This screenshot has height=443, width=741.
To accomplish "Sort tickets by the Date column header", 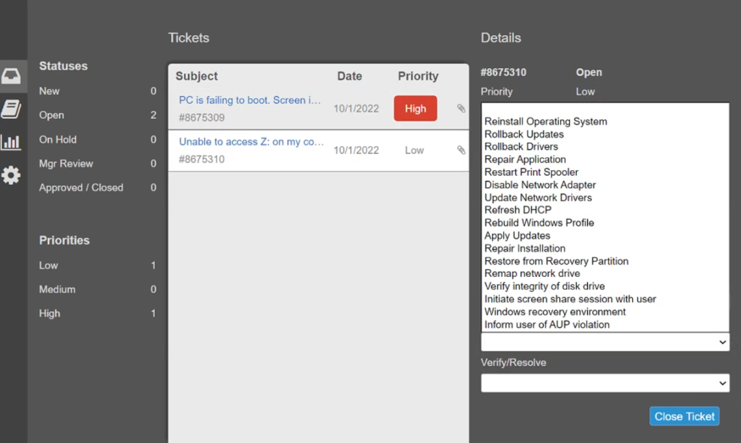I will (349, 76).
